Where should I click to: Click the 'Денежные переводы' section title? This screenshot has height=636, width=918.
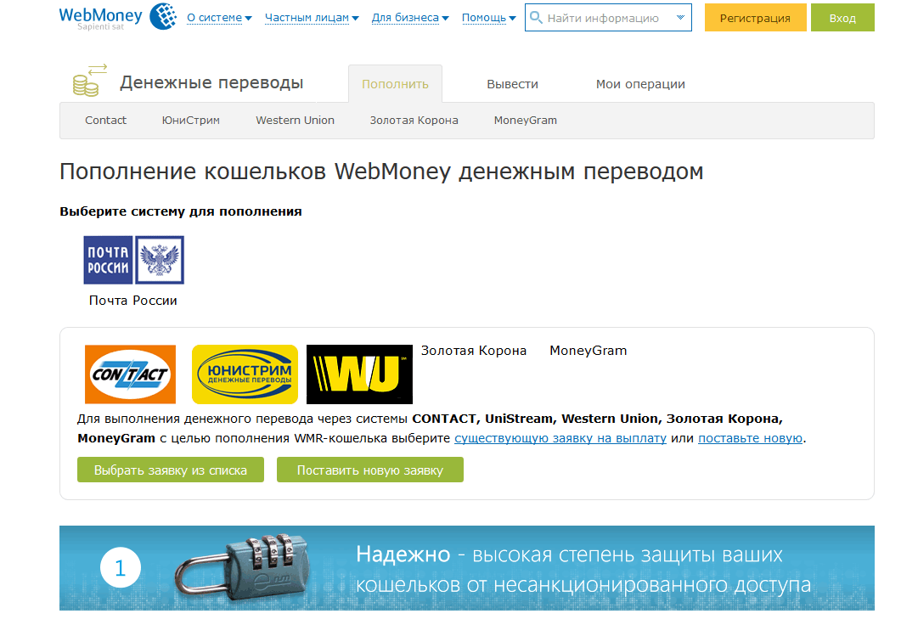(211, 82)
